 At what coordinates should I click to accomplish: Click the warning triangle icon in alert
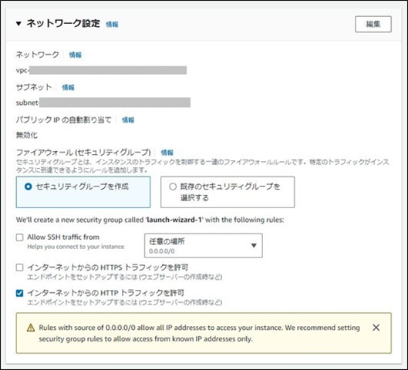(x=31, y=328)
